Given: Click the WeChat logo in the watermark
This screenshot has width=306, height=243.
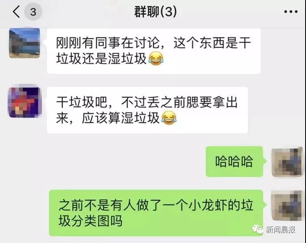Looking at the screenshot, I should click(258, 230).
